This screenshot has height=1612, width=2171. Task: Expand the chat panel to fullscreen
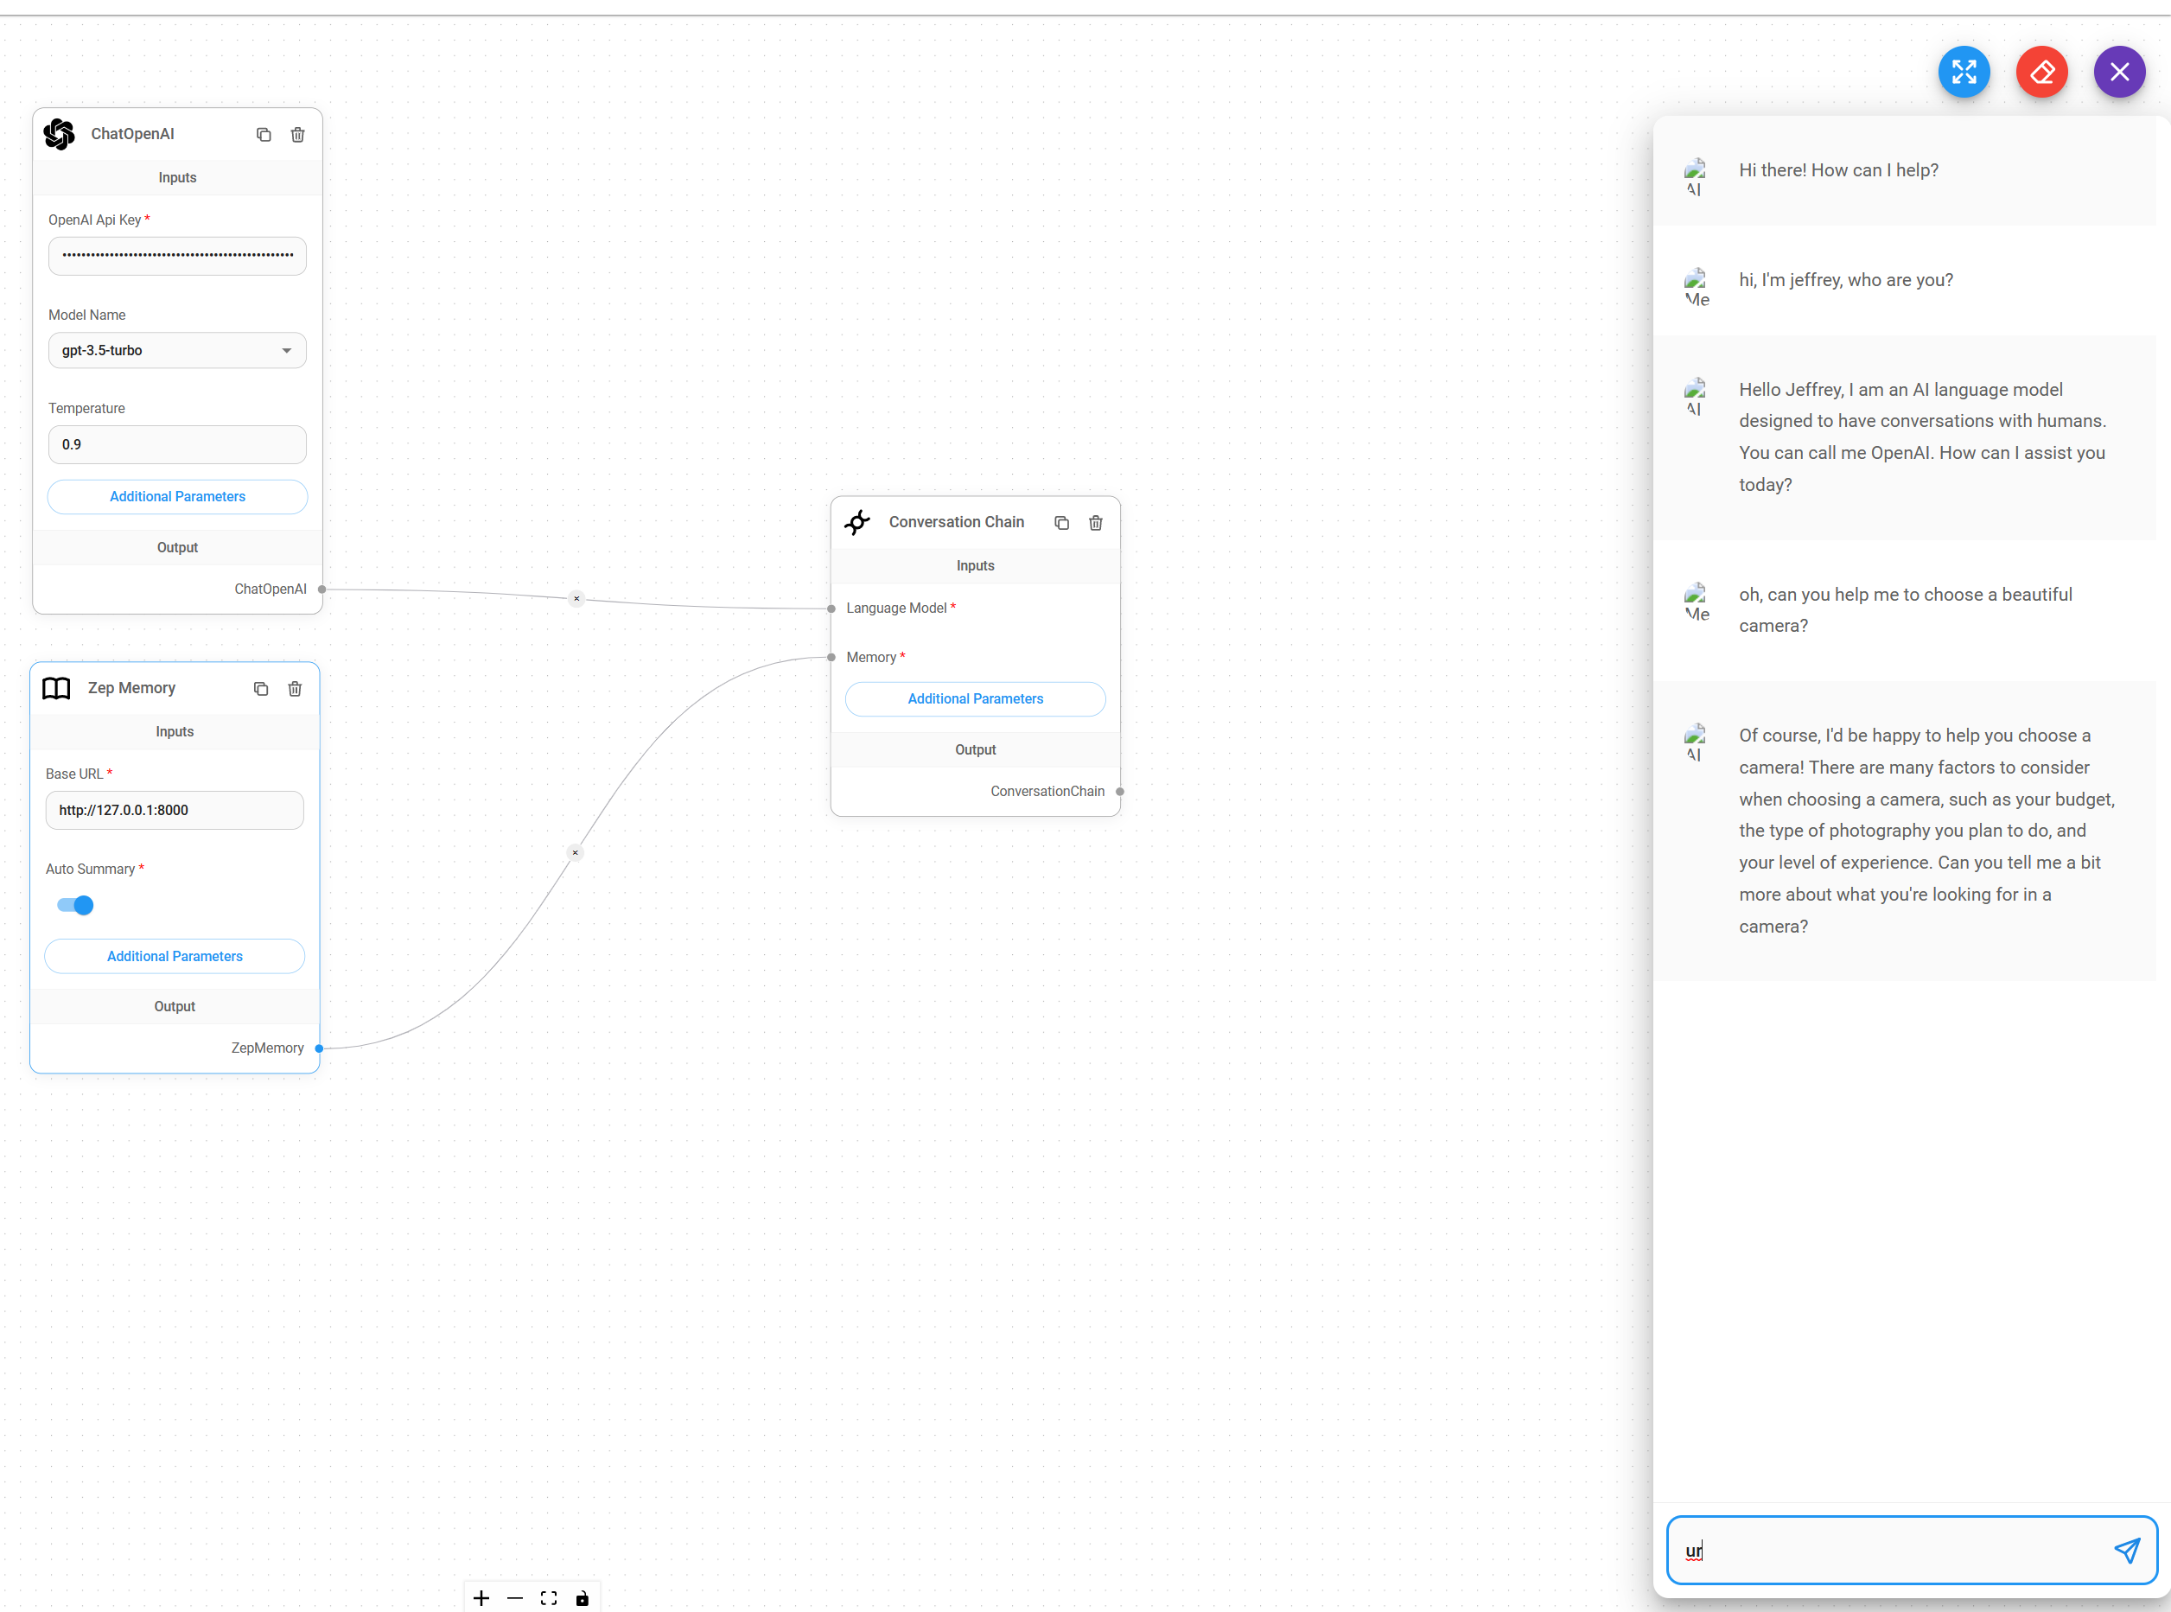click(1964, 73)
